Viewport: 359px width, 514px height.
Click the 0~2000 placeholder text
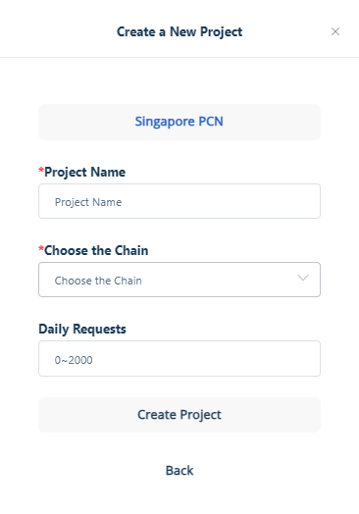click(x=74, y=360)
